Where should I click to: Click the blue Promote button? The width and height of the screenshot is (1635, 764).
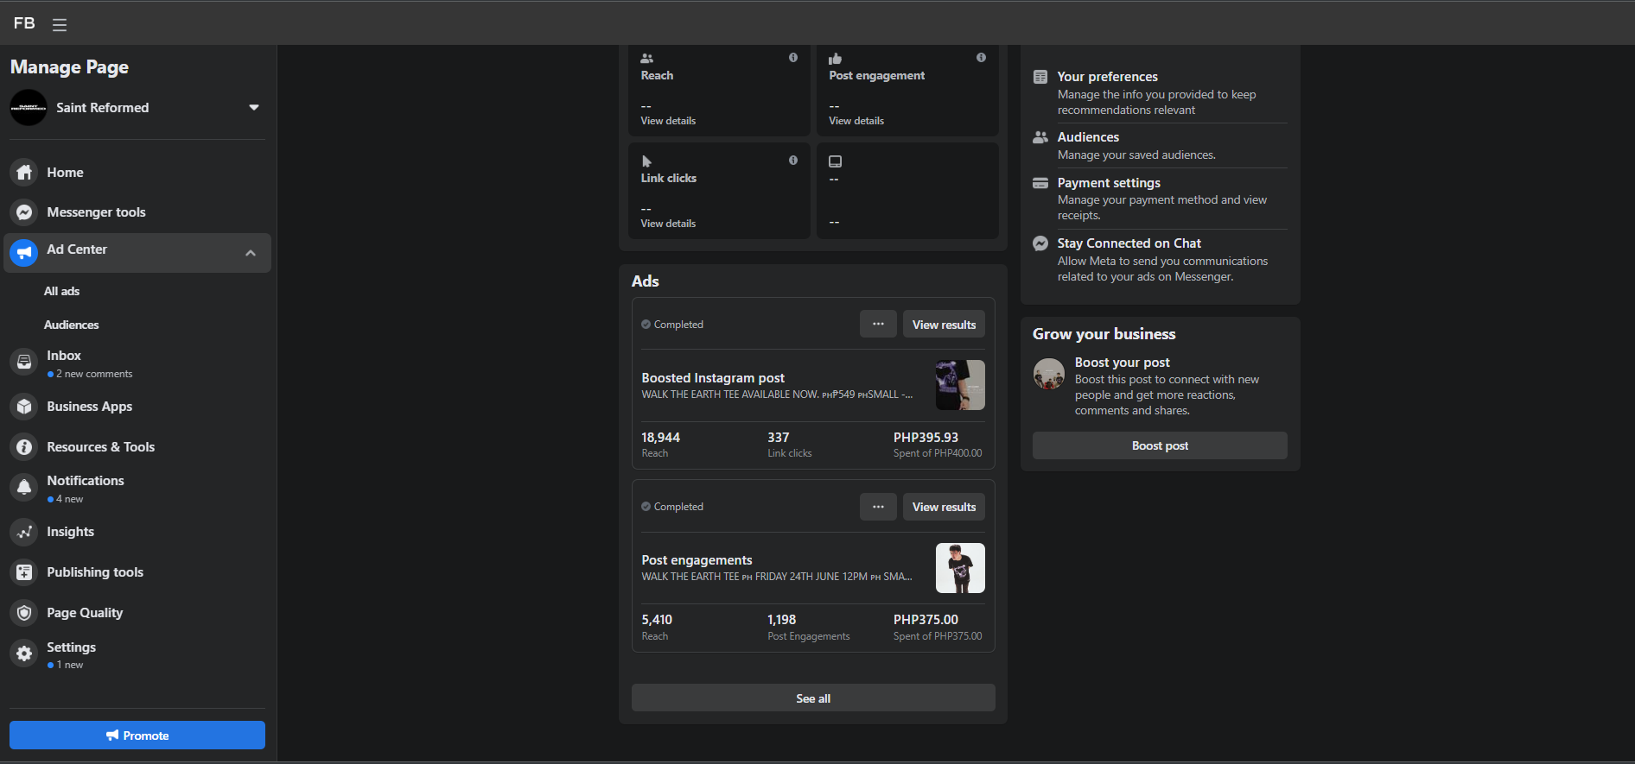tap(137, 736)
